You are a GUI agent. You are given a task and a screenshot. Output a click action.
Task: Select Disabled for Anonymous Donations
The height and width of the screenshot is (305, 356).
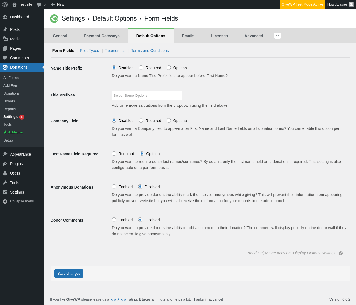point(140,187)
